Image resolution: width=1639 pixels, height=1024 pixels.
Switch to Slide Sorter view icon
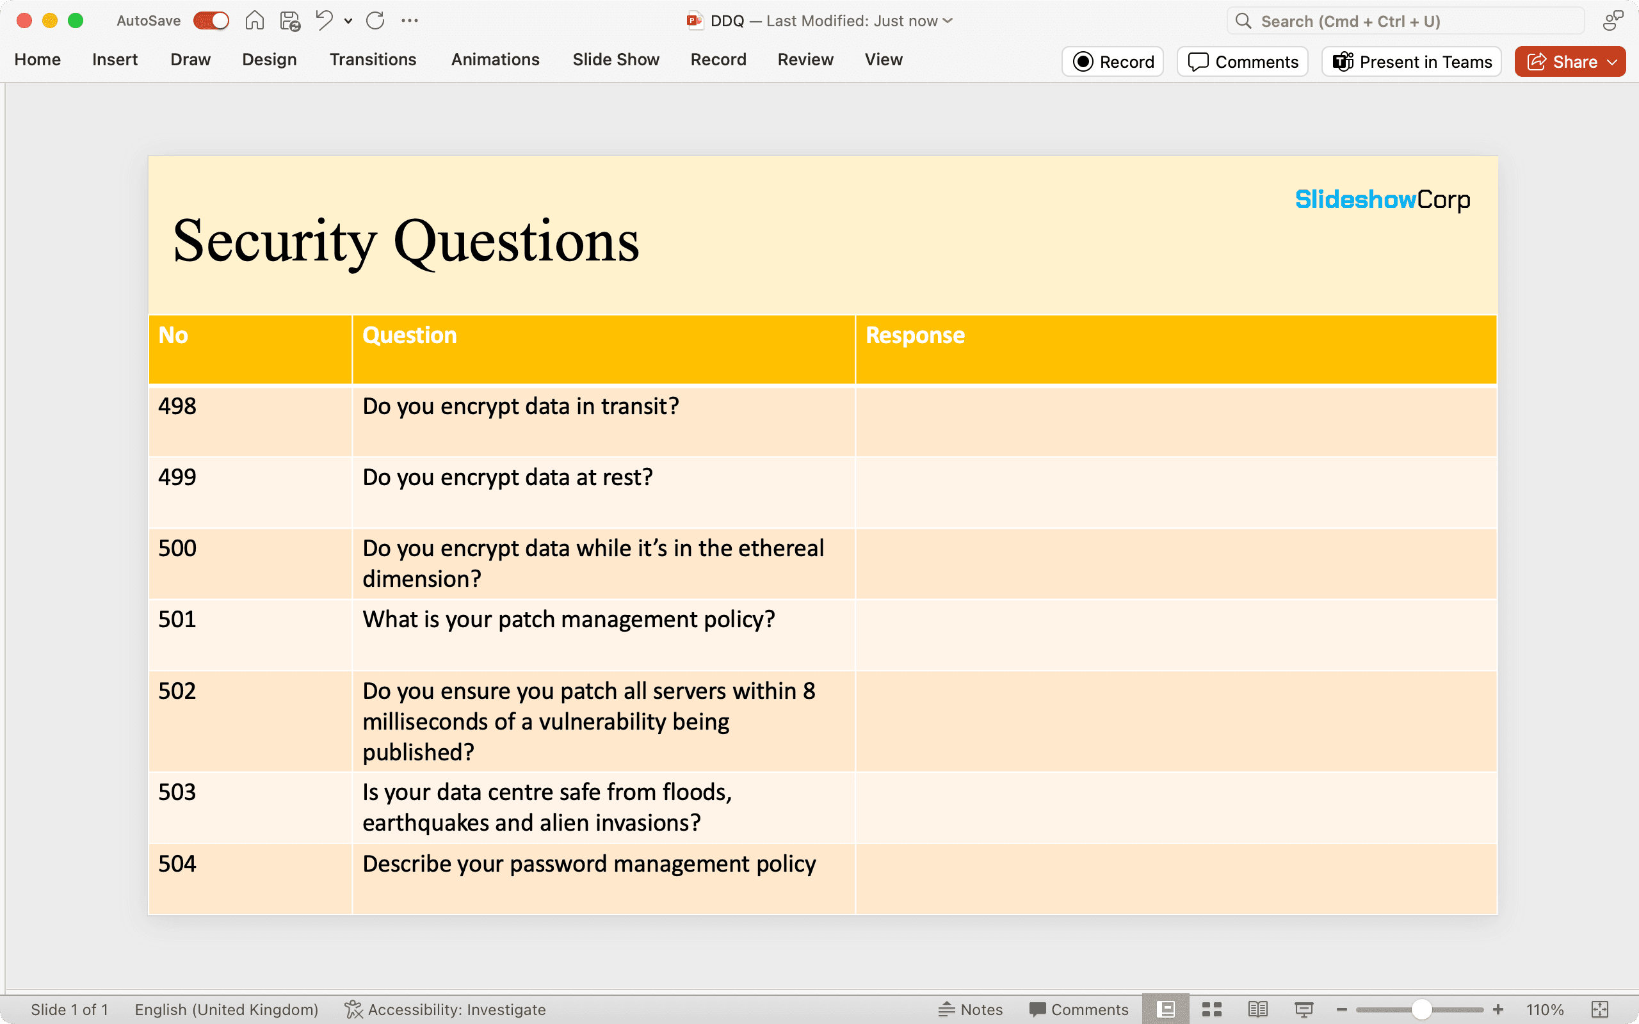[x=1211, y=1010]
